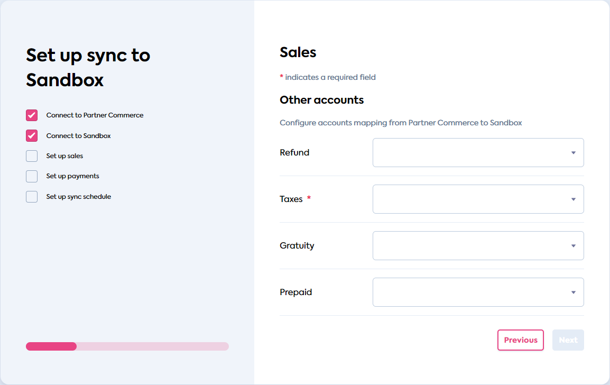Click the Next button
The width and height of the screenshot is (610, 385).
[568, 340]
